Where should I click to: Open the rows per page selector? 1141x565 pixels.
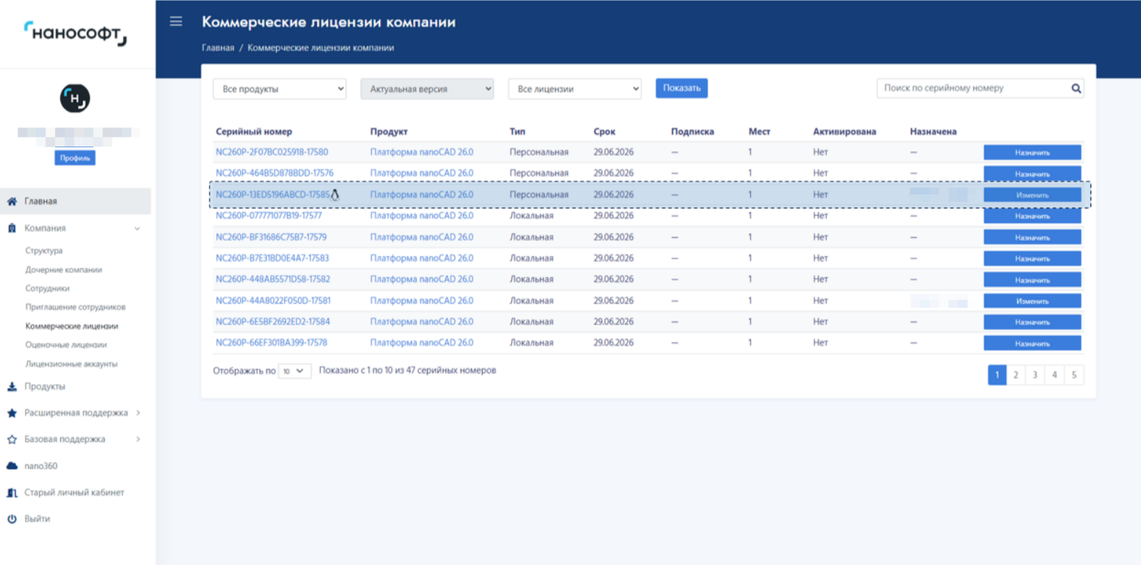click(x=294, y=372)
